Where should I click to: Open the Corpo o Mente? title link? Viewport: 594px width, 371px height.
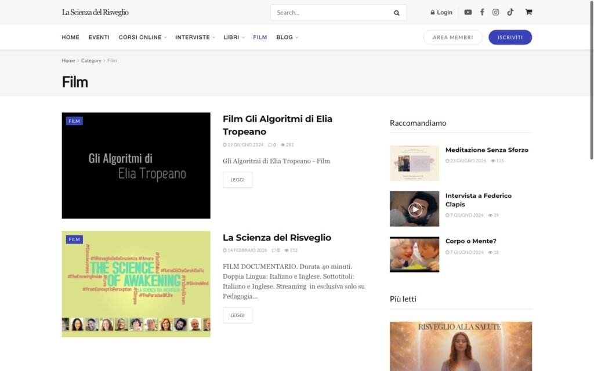point(471,241)
